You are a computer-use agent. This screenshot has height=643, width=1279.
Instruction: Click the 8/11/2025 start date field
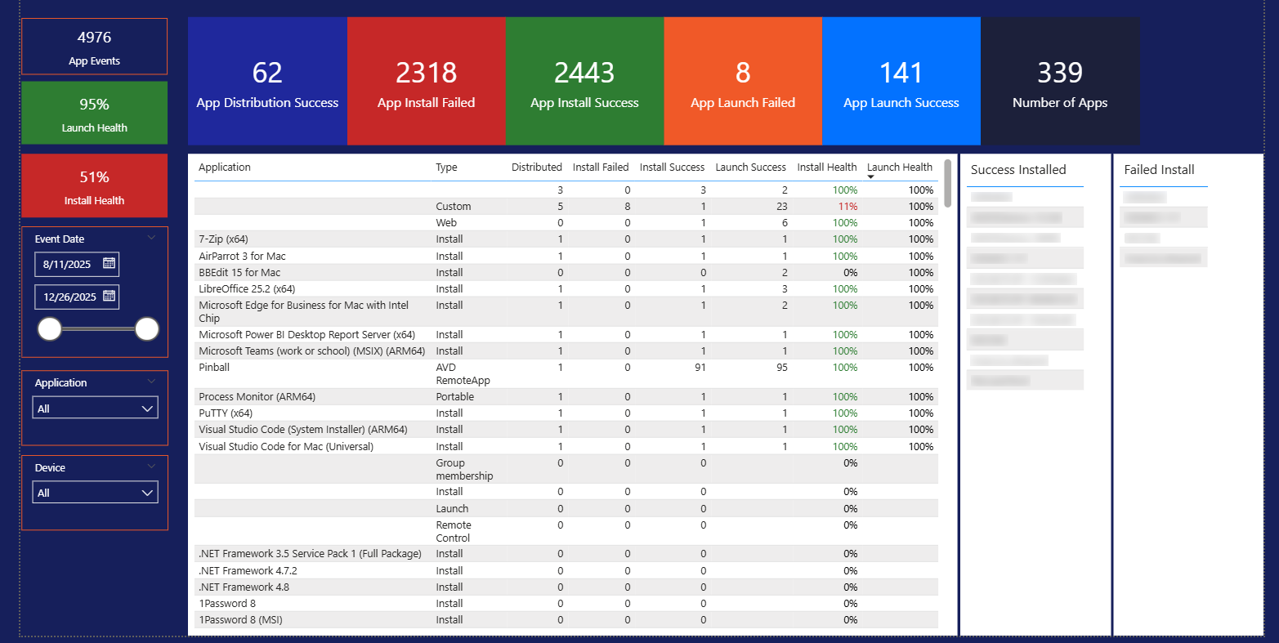(x=67, y=265)
